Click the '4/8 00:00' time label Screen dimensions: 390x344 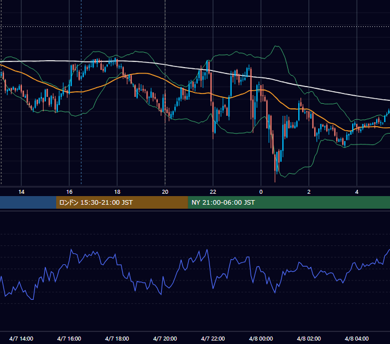pyautogui.click(x=261, y=339)
